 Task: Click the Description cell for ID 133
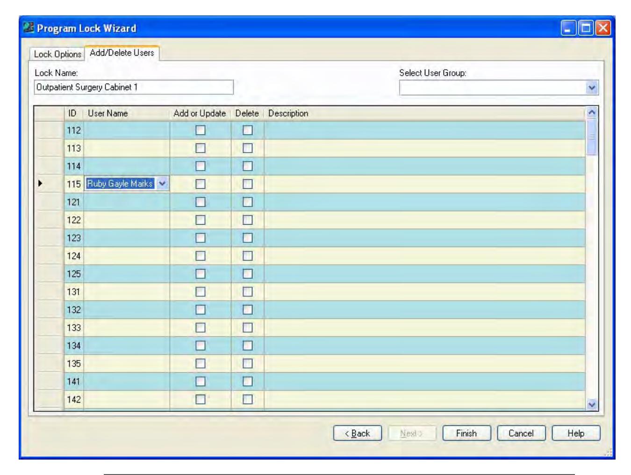(424, 328)
